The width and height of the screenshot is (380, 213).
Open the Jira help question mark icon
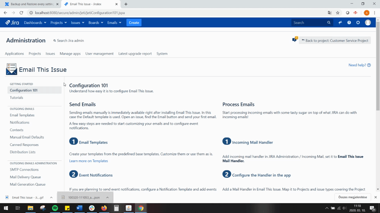click(x=349, y=23)
